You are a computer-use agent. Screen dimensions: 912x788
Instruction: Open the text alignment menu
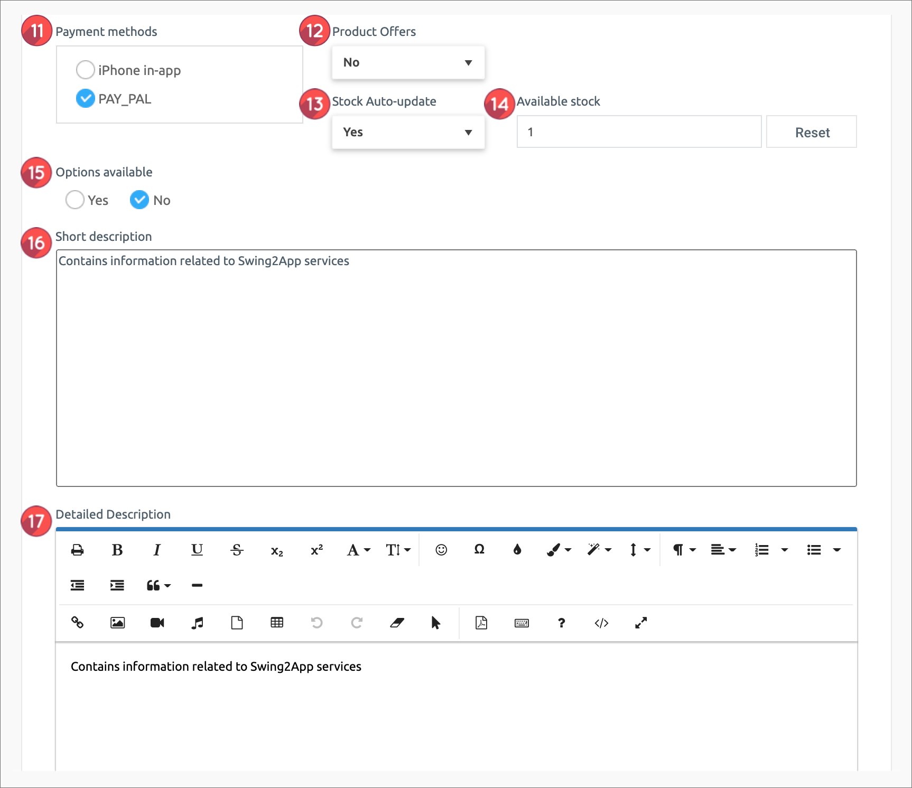[723, 550]
